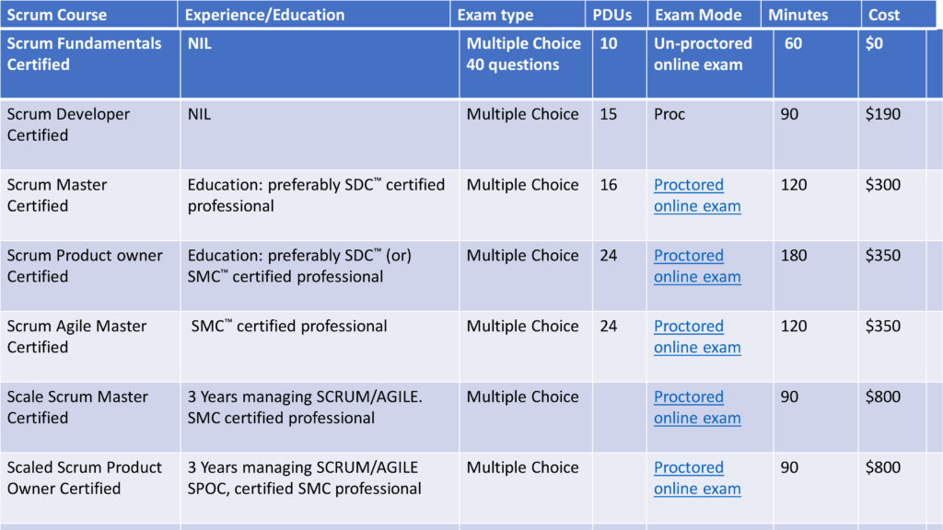Select the truncated Proc exam mode cell

(710, 134)
